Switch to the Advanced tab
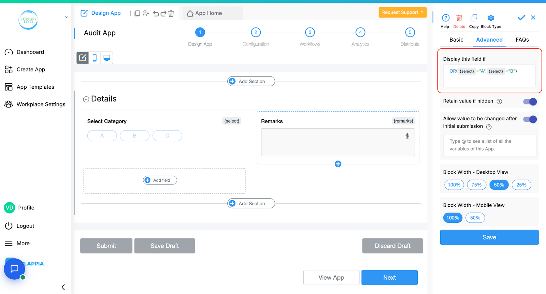This screenshot has height=294, width=546. [489, 40]
